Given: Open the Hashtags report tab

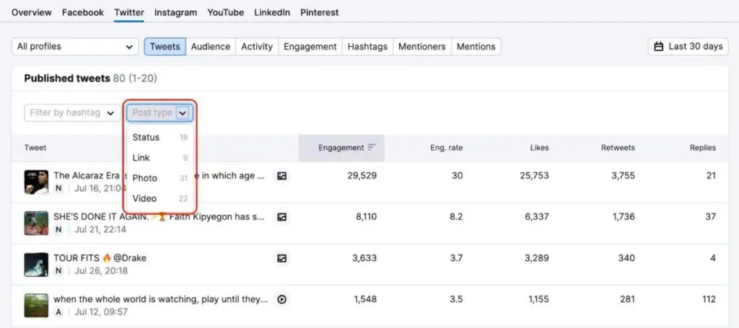Looking at the screenshot, I should click(x=367, y=46).
